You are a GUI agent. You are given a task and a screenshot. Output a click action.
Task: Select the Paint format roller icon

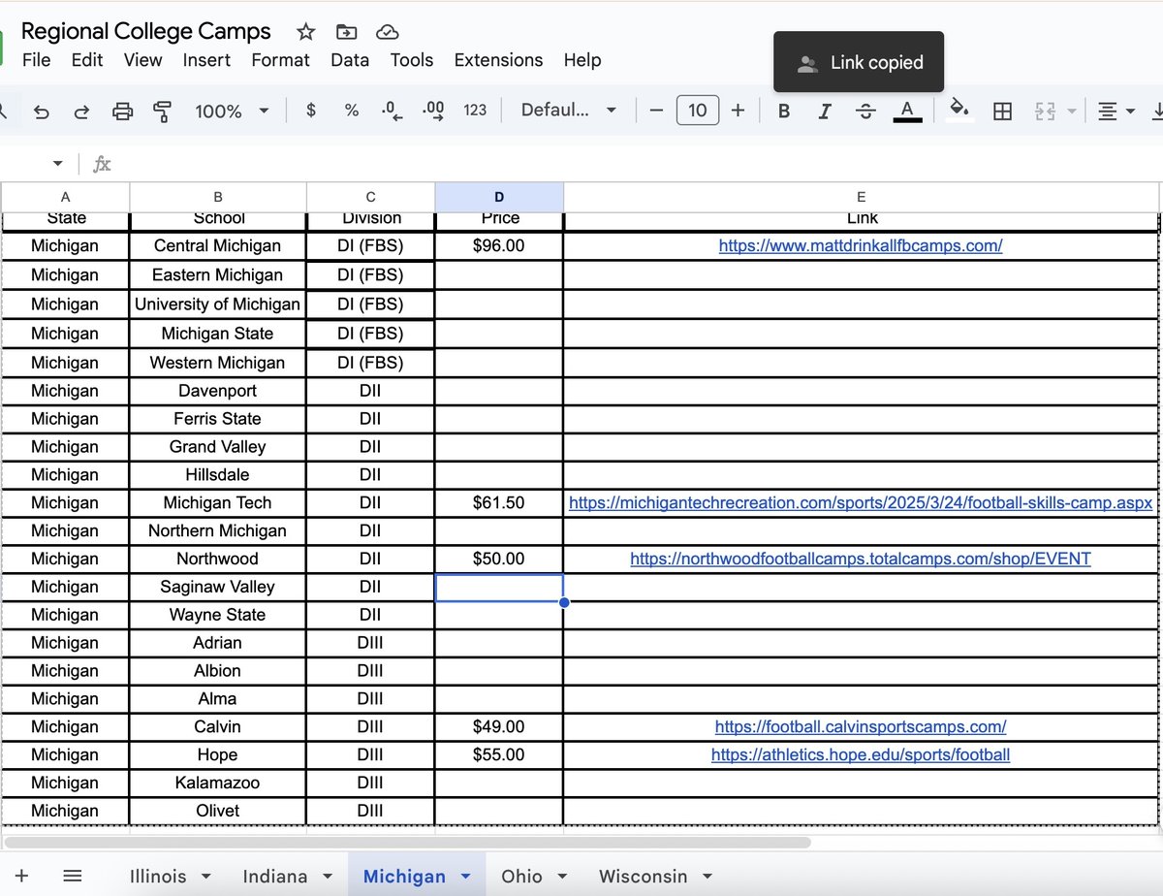163,111
